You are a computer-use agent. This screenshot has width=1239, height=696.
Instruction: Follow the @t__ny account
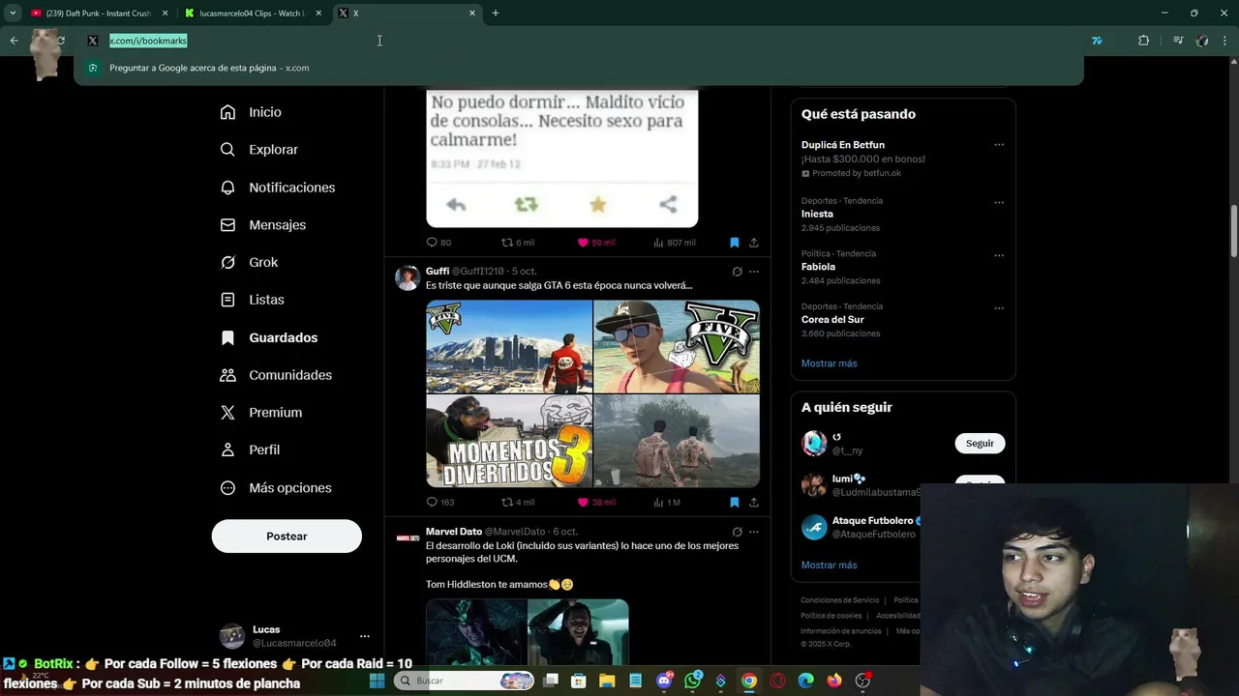[980, 443]
